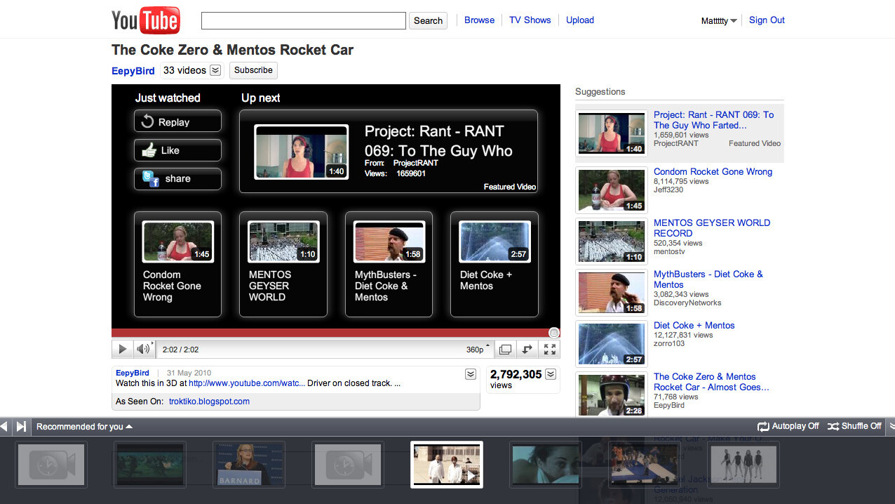Click the play button in player controls
The image size is (895, 504).
[122, 349]
